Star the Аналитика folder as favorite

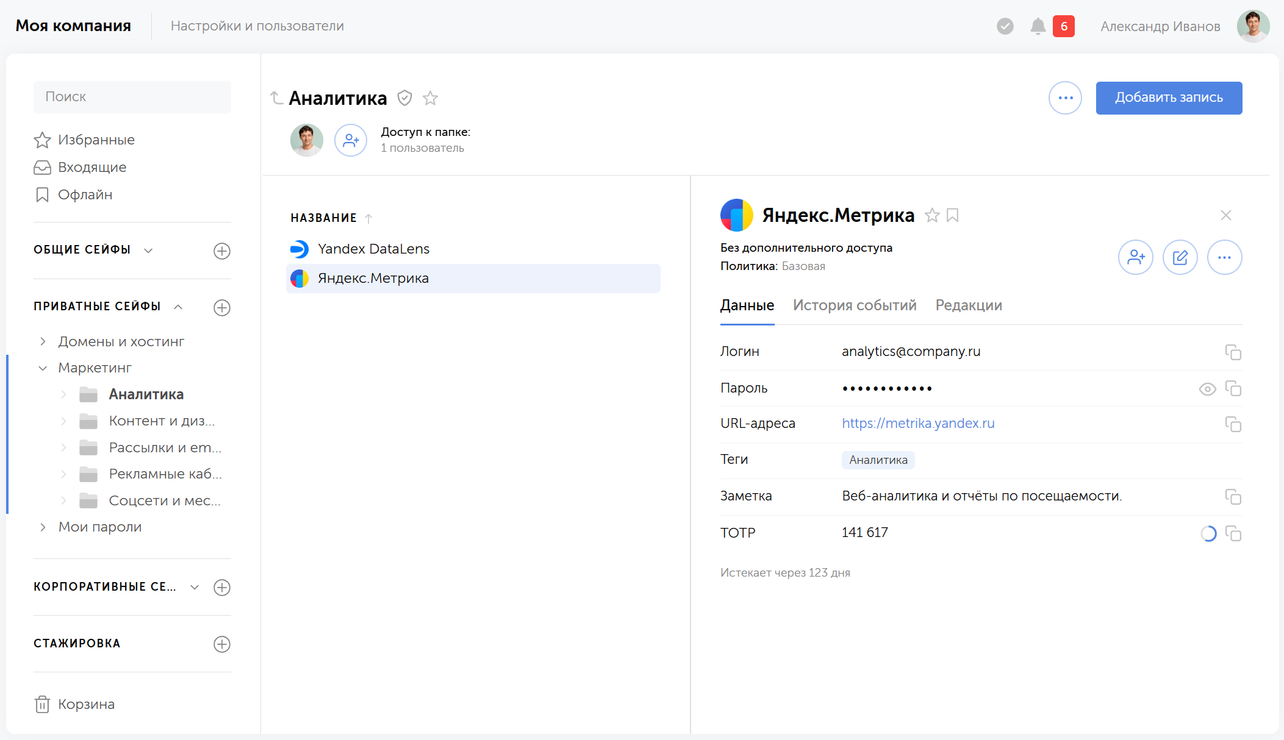[x=431, y=98]
